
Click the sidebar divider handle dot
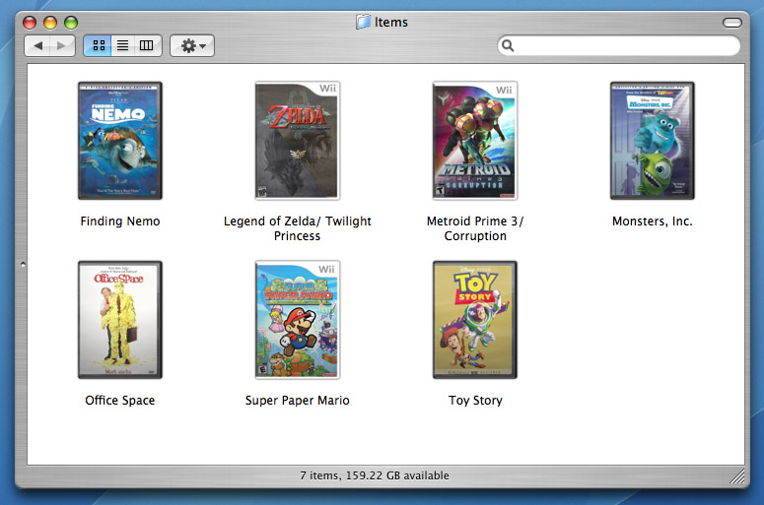click(x=23, y=265)
